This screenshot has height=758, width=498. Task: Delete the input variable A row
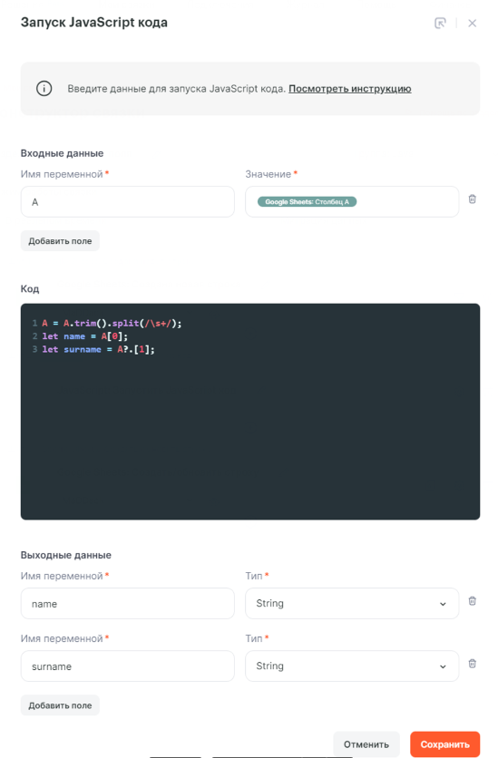point(473,199)
